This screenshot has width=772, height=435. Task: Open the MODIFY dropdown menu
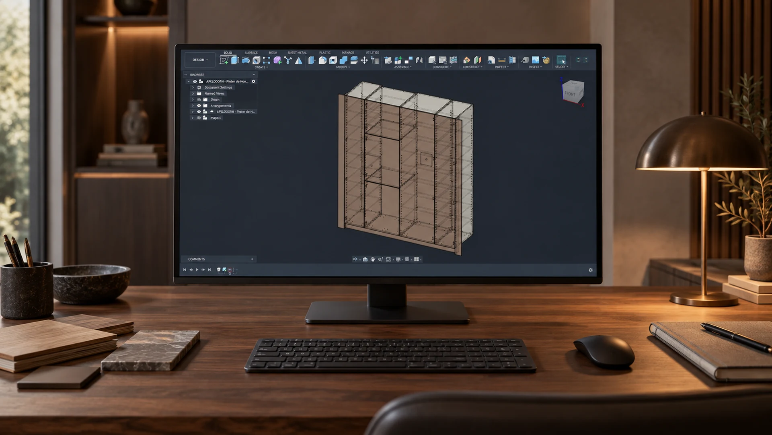pos(343,67)
